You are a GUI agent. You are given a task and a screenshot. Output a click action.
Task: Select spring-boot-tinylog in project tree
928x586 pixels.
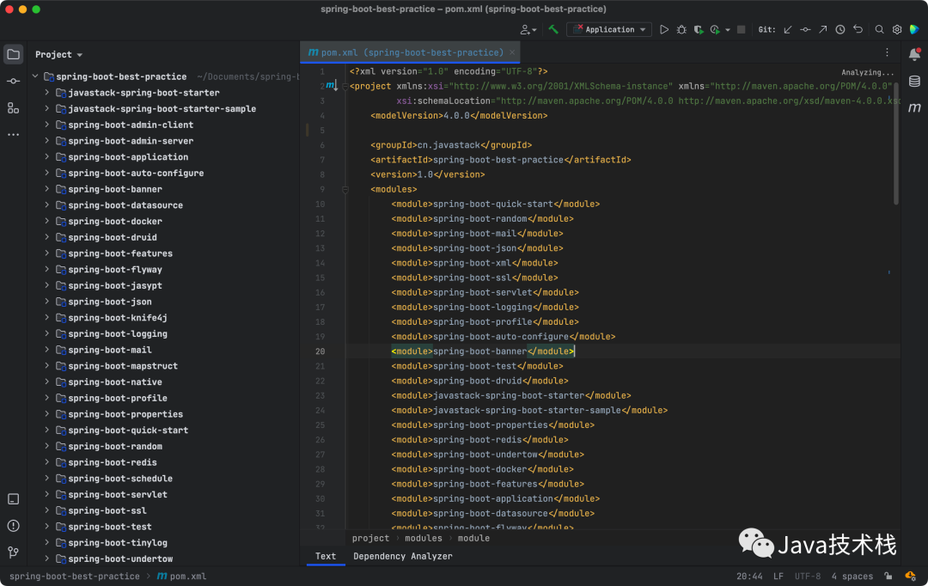tap(117, 542)
